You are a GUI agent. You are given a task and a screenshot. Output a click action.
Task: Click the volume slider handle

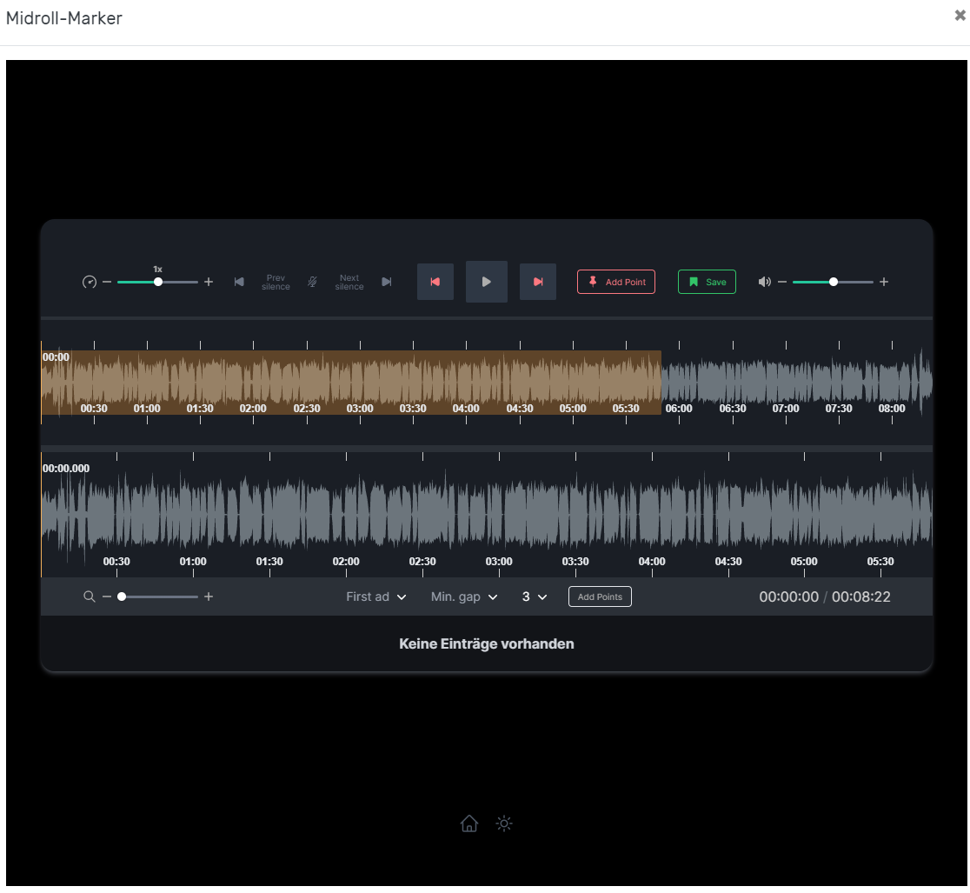(834, 282)
